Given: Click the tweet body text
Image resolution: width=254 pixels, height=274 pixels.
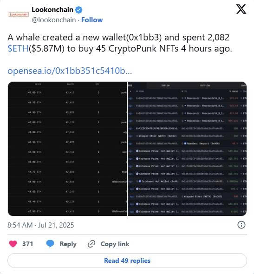Looking at the screenshot, I should pyautogui.click(x=120, y=43).
